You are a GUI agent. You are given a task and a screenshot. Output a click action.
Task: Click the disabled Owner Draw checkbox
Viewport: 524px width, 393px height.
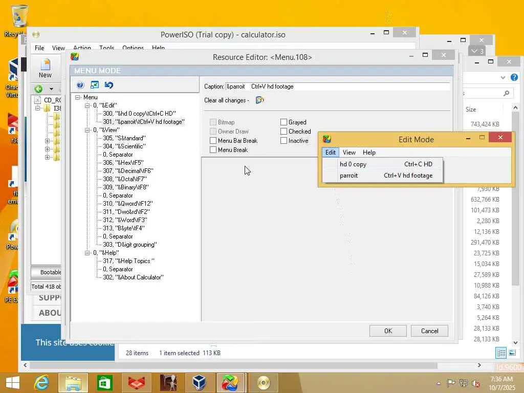(213, 132)
